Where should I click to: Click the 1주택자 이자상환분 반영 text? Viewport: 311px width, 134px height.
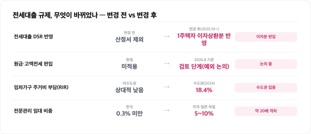tap(204, 39)
